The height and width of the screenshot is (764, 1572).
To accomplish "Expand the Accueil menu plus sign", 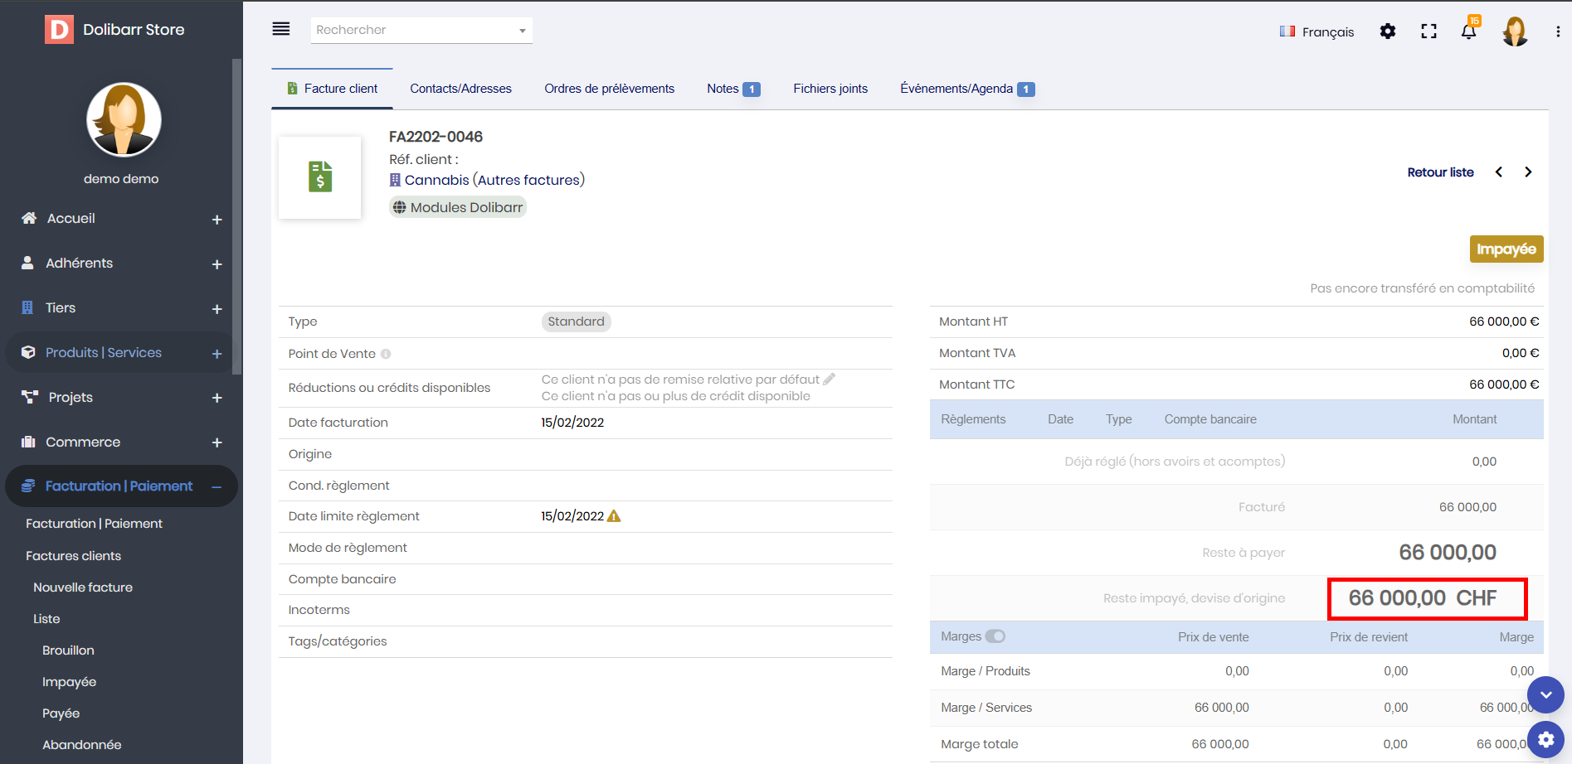I will click(x=217, y=220).
